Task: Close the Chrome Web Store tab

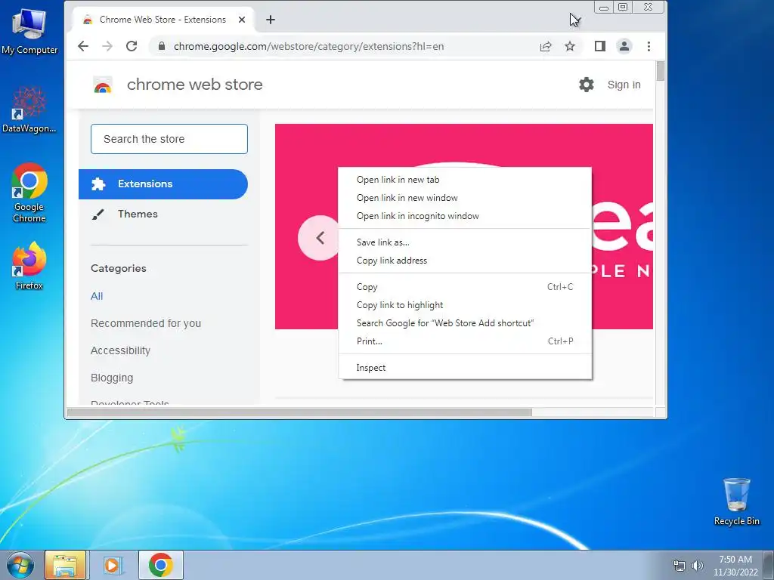Action: pyautogui.click(x=242, y=20)
